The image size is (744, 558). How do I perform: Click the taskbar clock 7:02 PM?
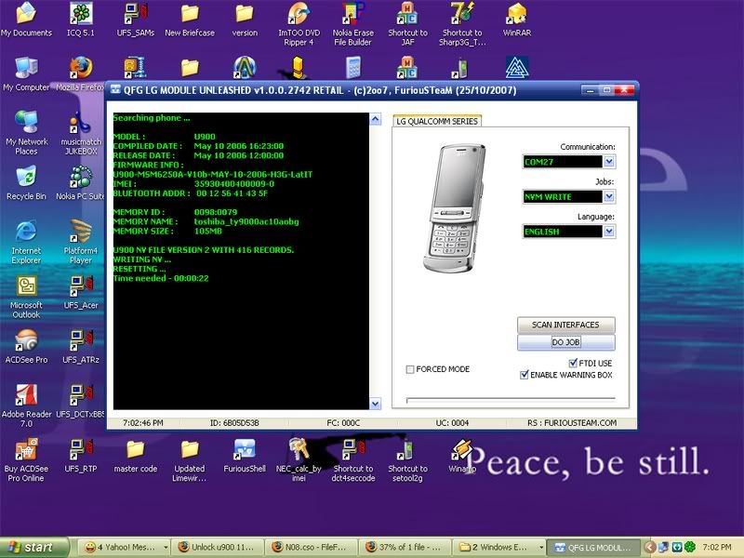click(717, 547)
